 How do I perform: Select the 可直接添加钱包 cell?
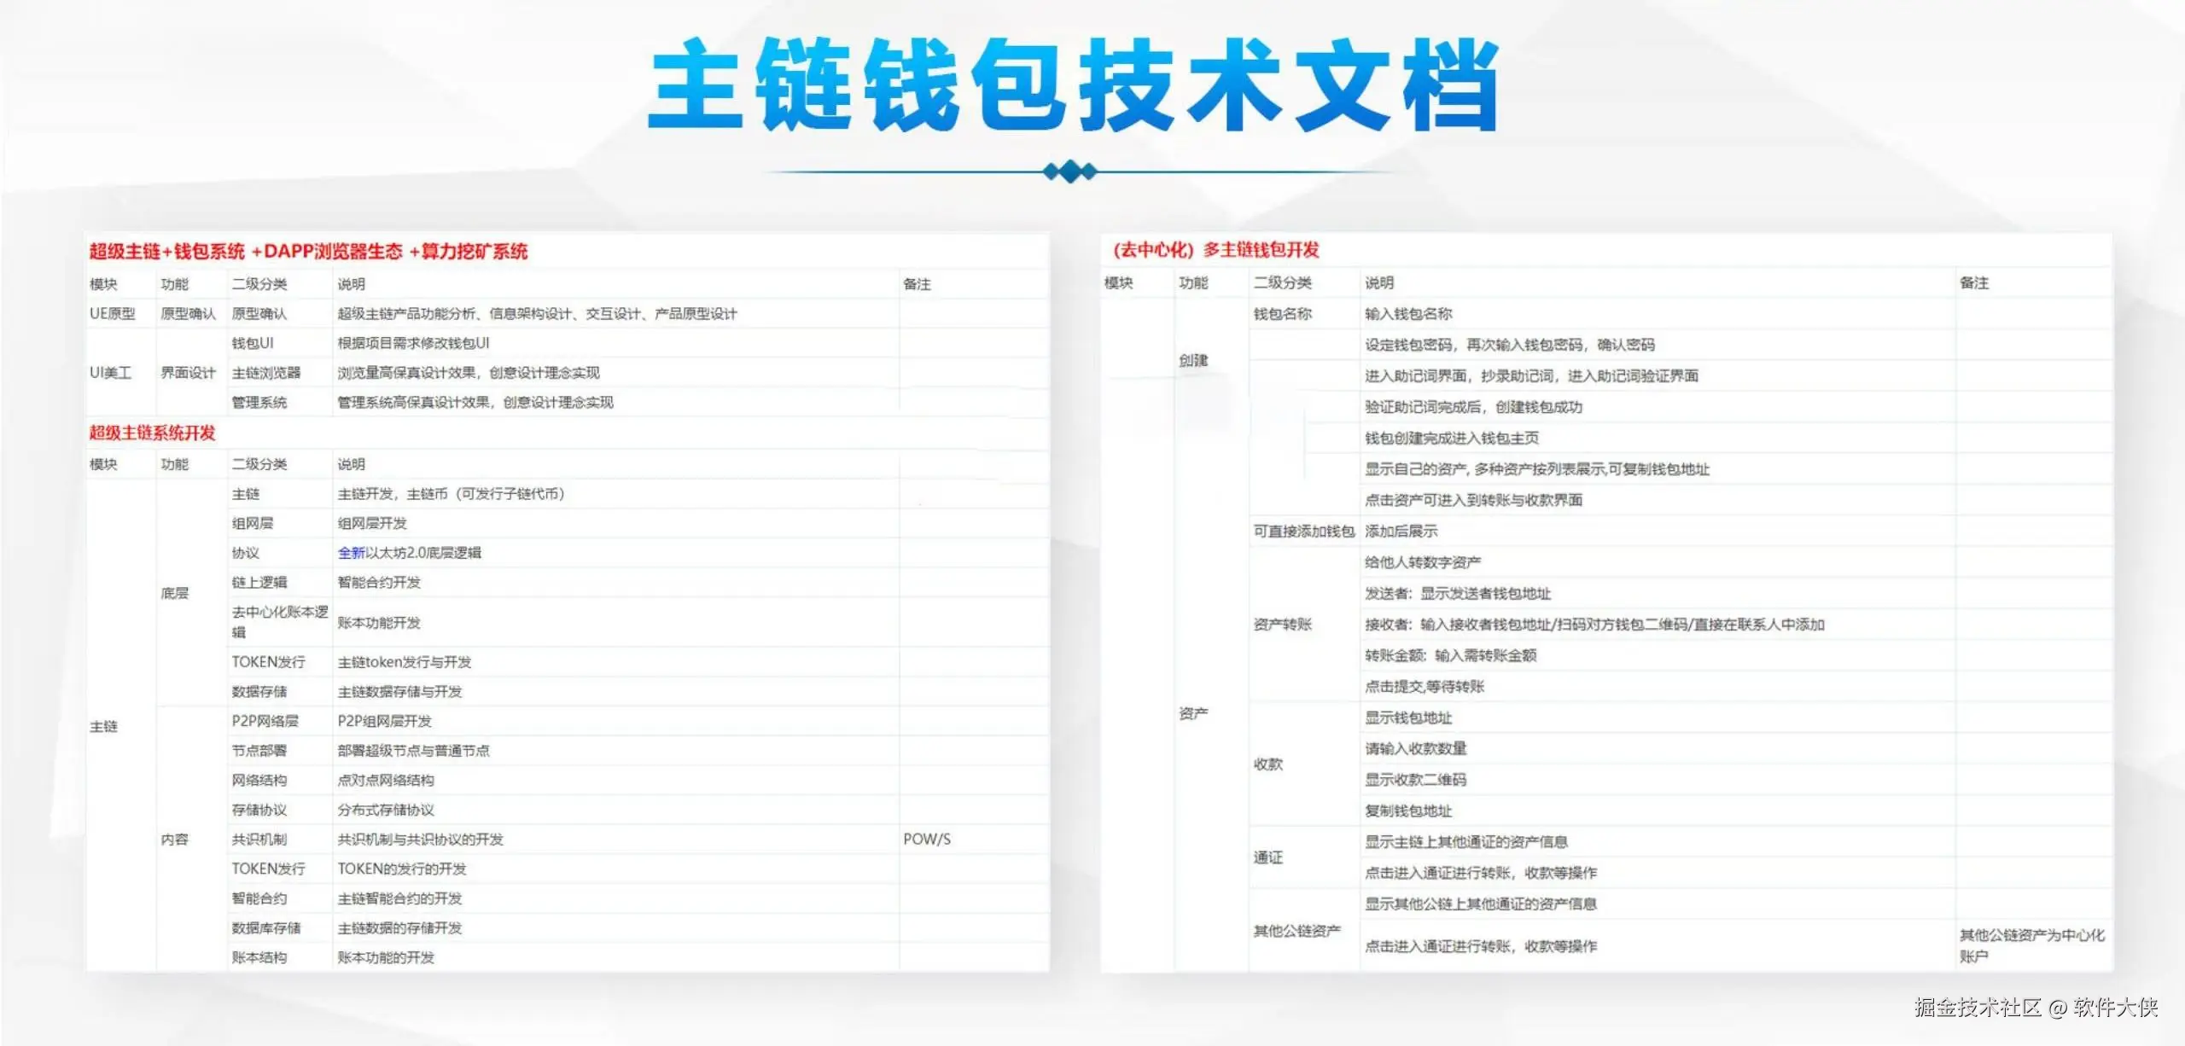coord(1303,532)
